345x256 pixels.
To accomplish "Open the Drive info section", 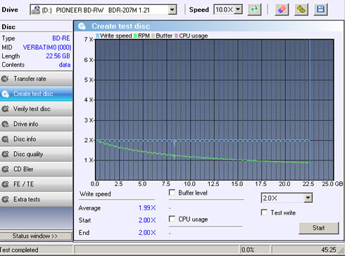I will click(36, 124).
